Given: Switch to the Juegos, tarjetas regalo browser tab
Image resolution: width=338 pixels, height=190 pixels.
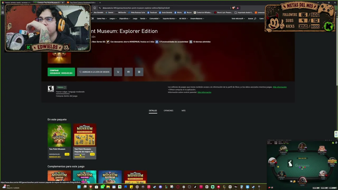Looking at the screenshot, I should [16, 3].
